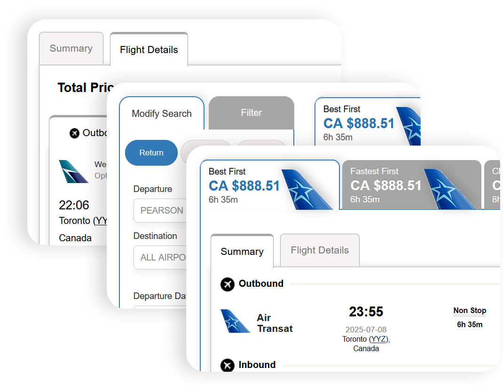Click the Outbound airplane icon in back card
The height and width of the screenshot is (391, 503).
point(74,133)
